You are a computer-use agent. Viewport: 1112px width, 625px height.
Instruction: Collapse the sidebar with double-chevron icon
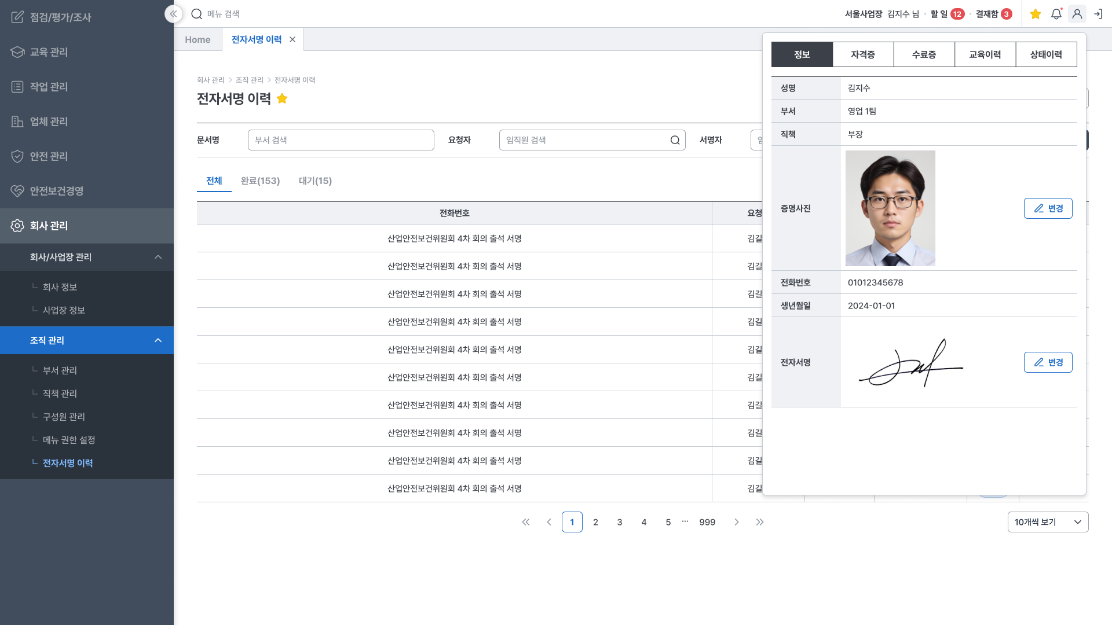(x=173, y=14)
